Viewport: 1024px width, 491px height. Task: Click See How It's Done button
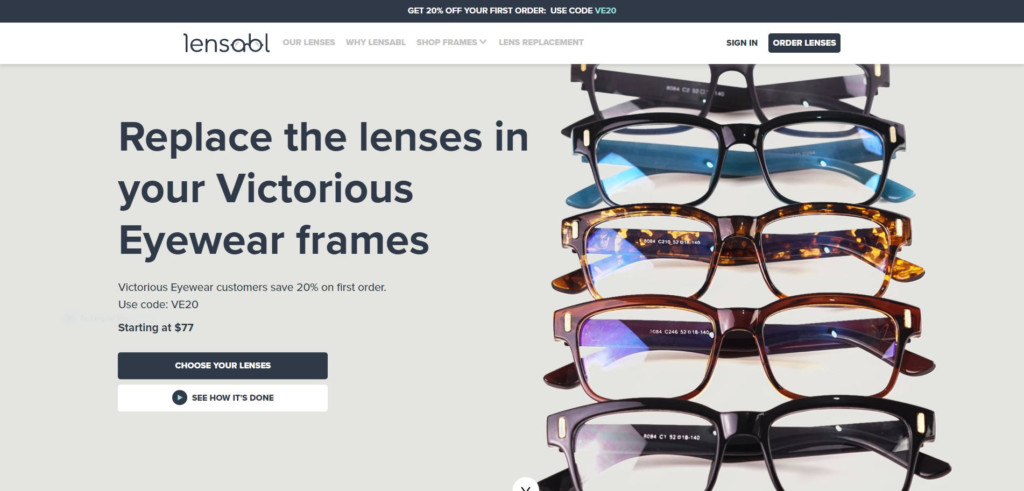point(223,398)
